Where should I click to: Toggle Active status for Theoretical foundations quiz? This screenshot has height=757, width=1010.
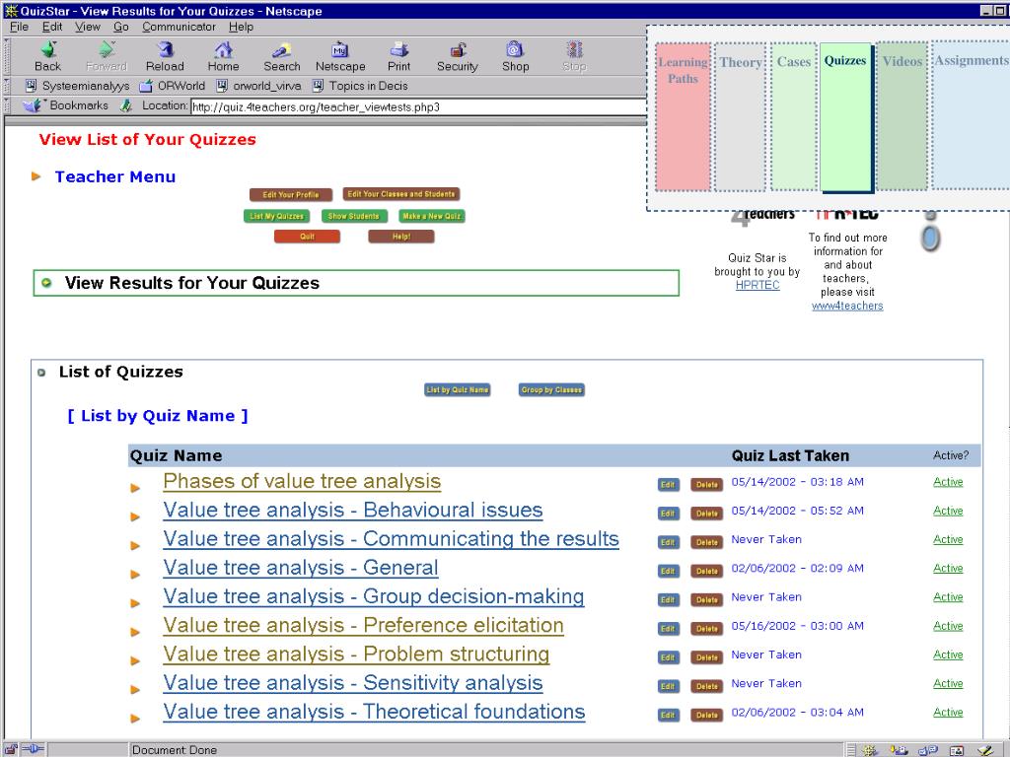[948, 713]
